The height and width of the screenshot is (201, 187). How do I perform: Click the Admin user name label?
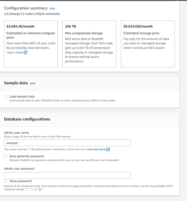click(x=16, y=133)
